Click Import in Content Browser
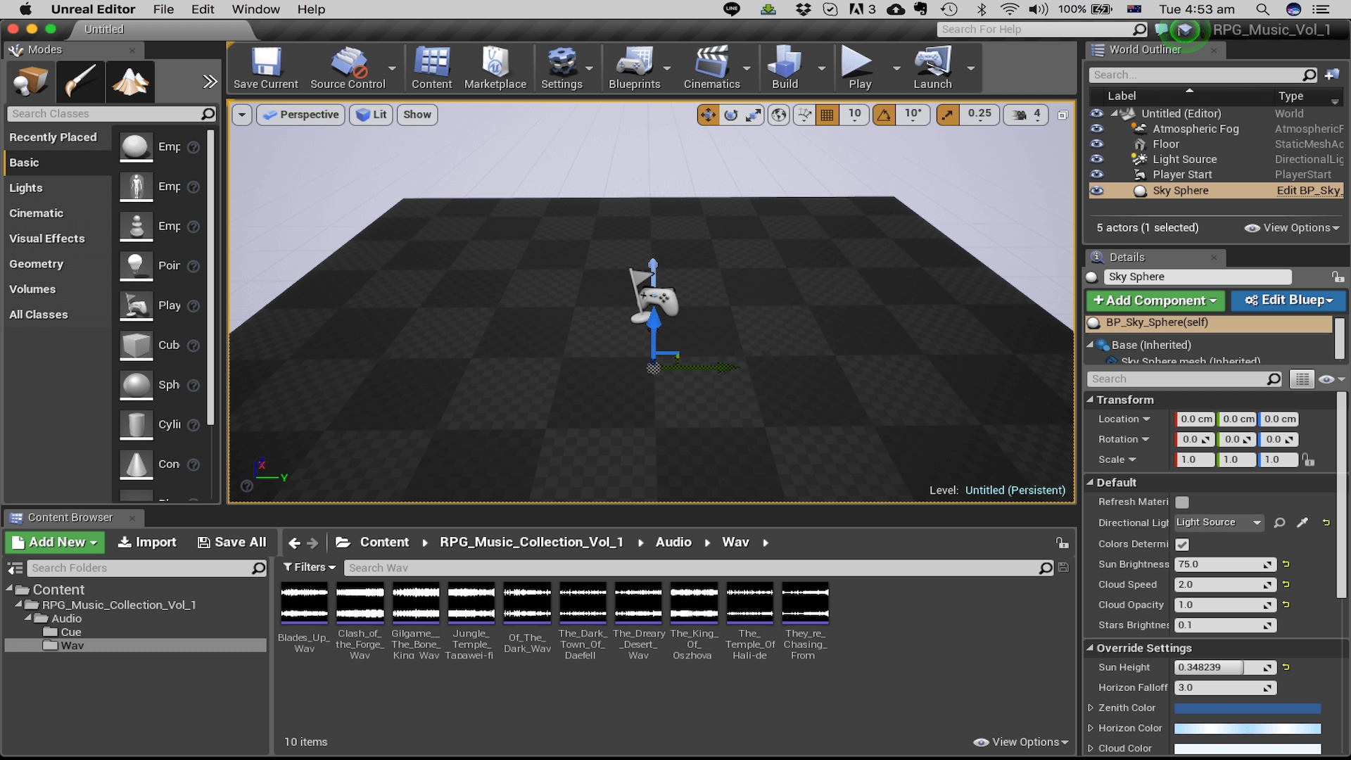The image size is (1351, 760). 147,543
